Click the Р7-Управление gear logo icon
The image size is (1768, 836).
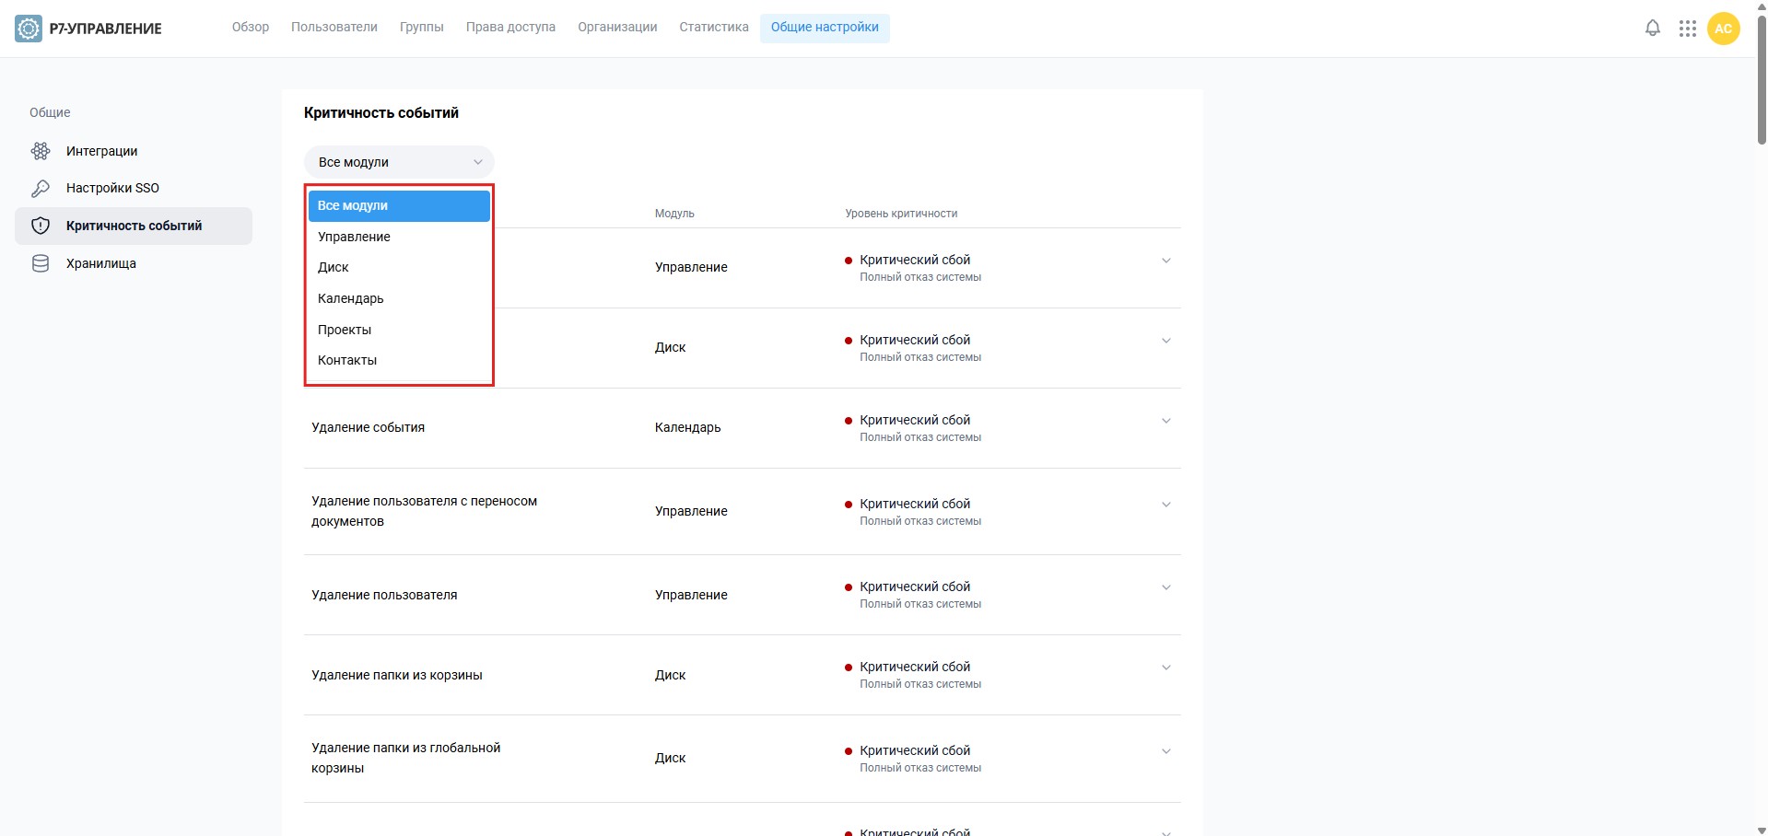[x=29, y=29]
